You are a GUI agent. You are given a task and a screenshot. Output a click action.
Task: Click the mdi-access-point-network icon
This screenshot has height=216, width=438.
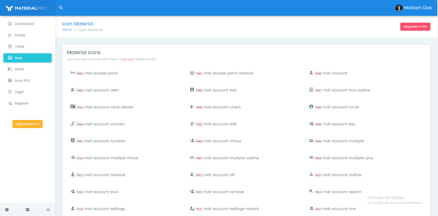coord(192,73)
